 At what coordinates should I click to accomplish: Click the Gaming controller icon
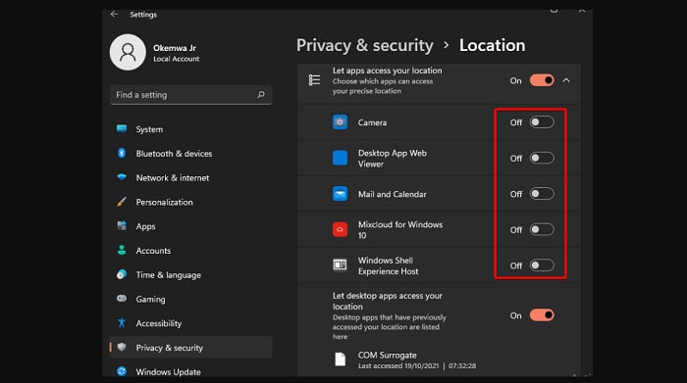pyautogui.click(x=122, y=299)
